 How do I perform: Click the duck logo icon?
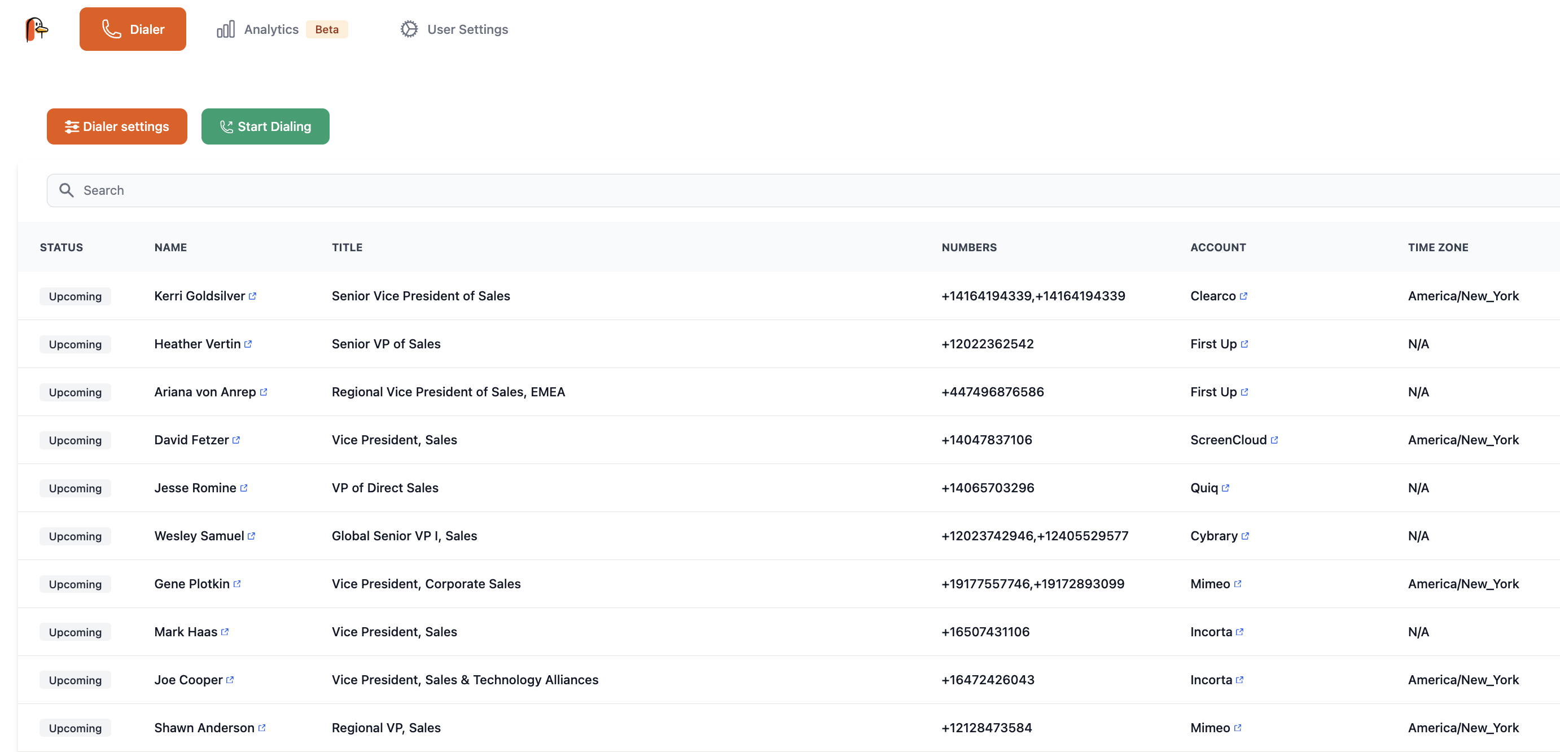pyautogui.click(x=36, y=29)
